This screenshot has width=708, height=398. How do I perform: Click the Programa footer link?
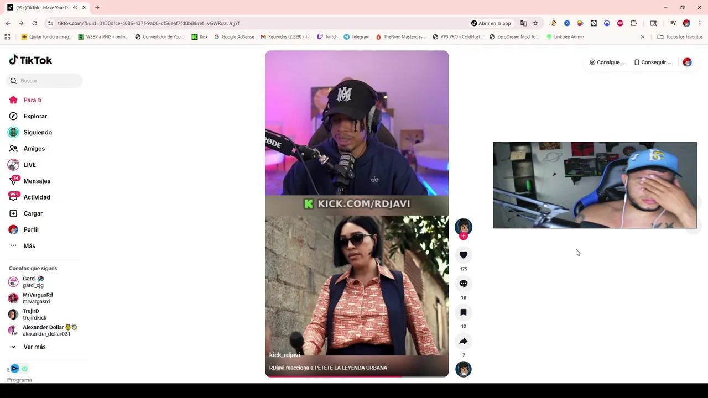point(19,380)
